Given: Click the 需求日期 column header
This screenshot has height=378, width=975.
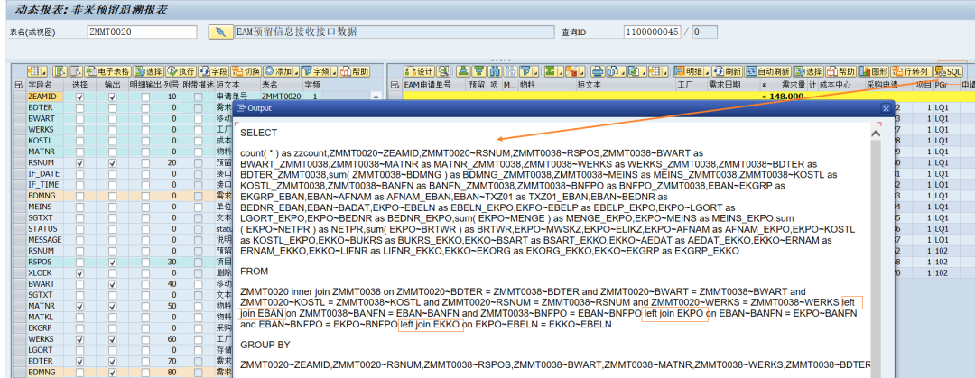Looking at the screenshot, I should pyautogui.click(x=734, y=85).
